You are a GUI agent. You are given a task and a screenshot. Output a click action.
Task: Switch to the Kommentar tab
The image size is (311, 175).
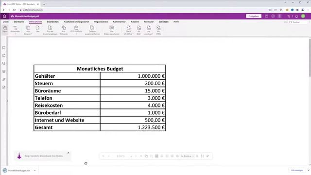[119, 21]
